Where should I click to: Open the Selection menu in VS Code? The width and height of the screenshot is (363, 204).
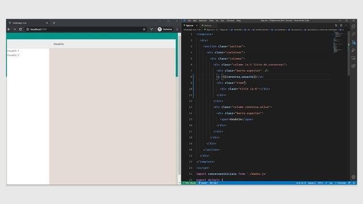click(203, 20)
